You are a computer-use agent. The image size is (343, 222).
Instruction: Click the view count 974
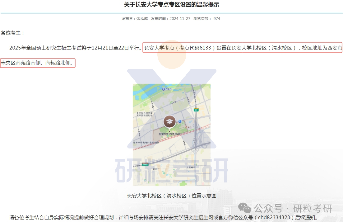click(x=217, y=19)
